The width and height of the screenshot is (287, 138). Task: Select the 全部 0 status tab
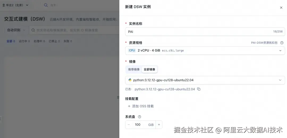(x=11, y=41)
